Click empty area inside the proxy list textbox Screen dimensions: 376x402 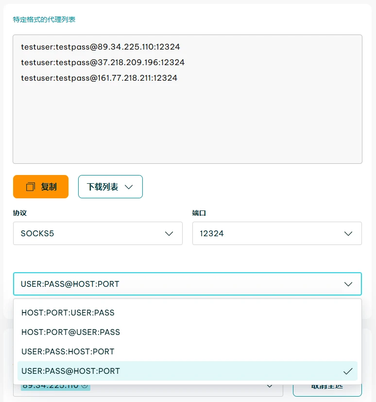187,126
